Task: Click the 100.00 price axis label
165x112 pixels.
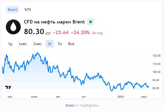Action: pos(156,72)
